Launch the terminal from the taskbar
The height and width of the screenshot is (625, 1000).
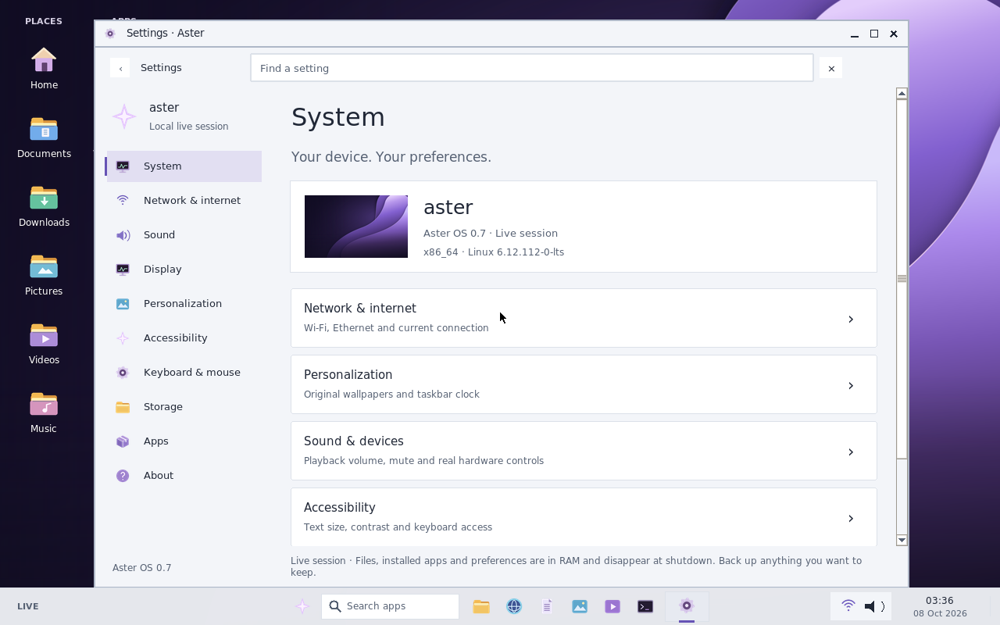tap(645, 606)
